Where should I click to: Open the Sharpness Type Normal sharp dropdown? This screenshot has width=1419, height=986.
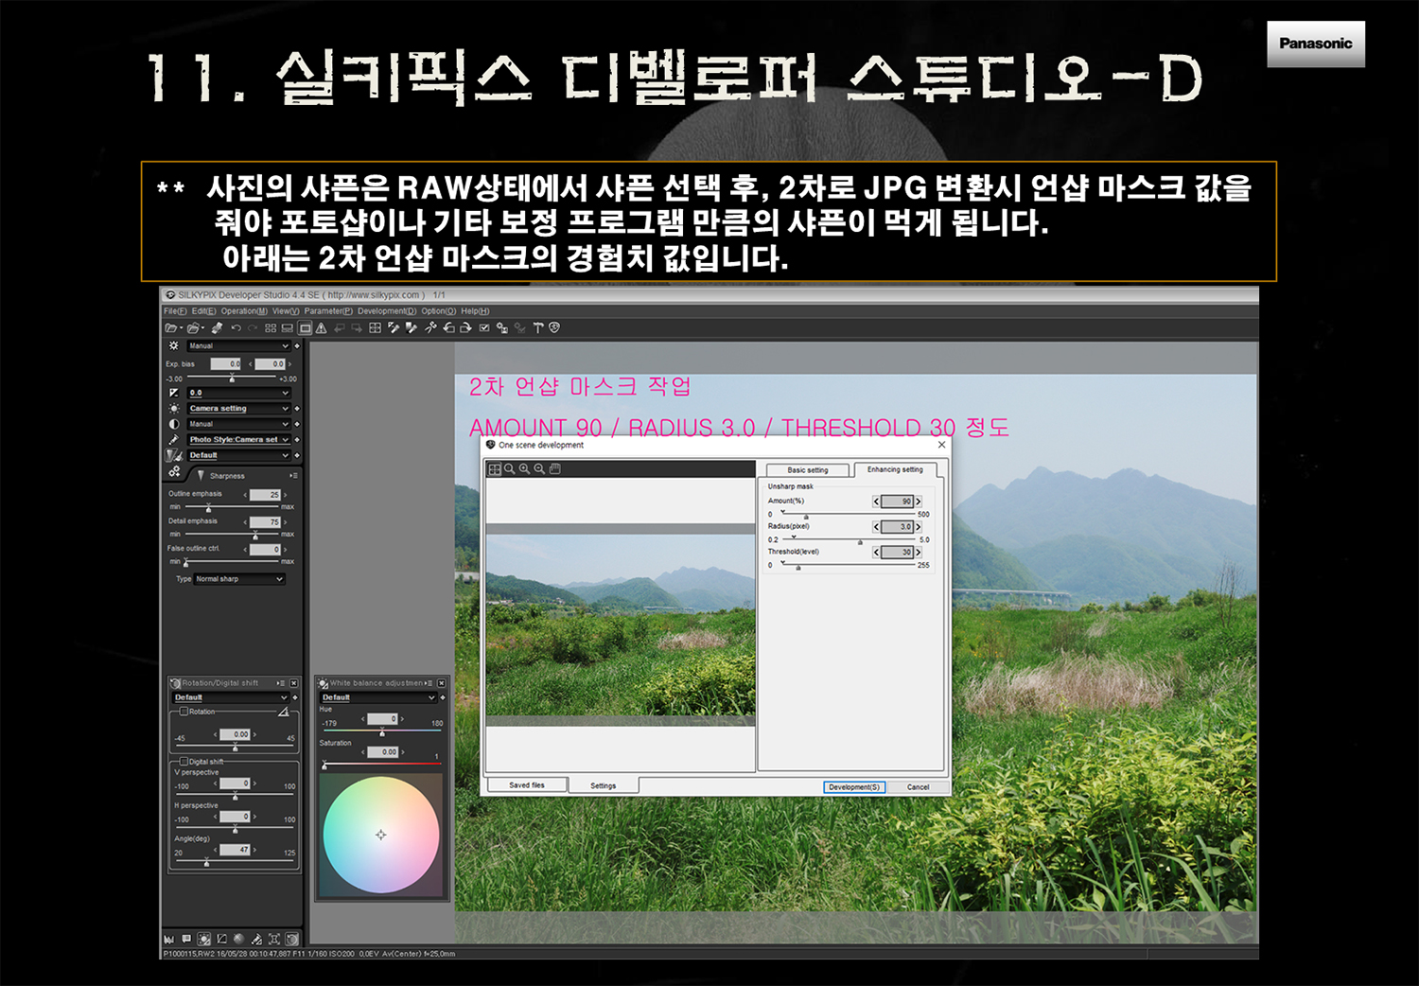click(239, 579)
